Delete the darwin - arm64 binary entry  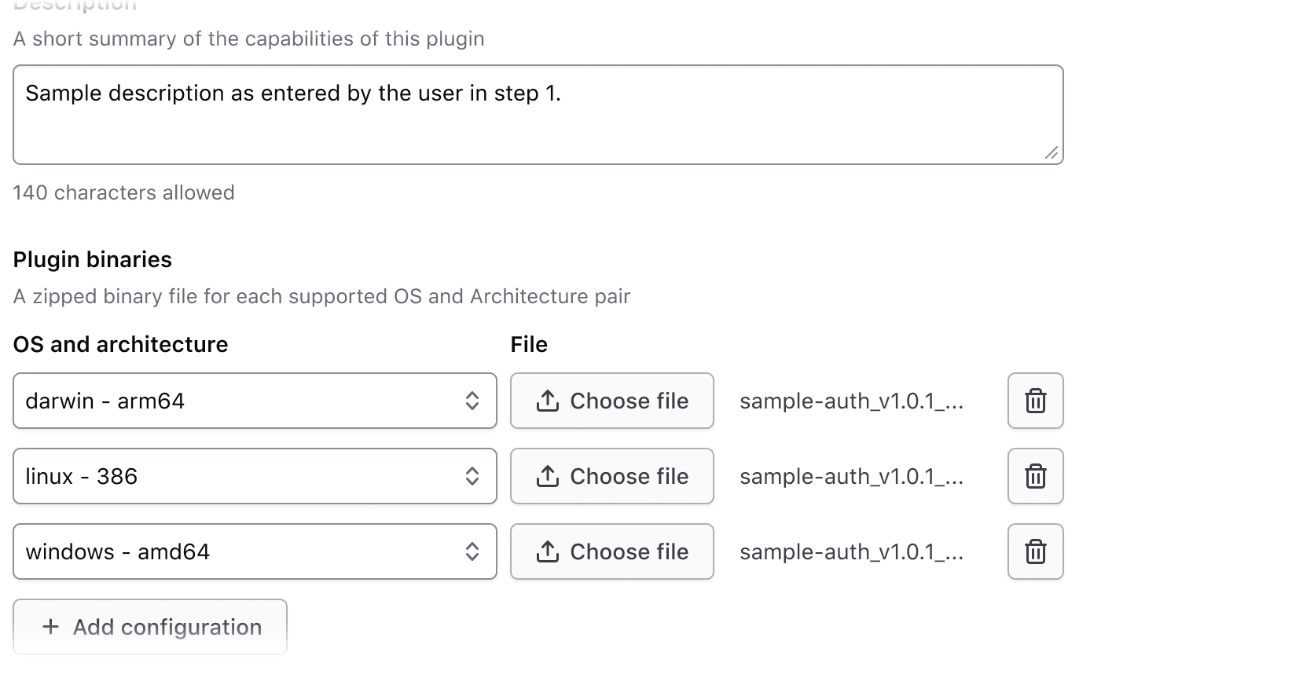point(1035,401)
